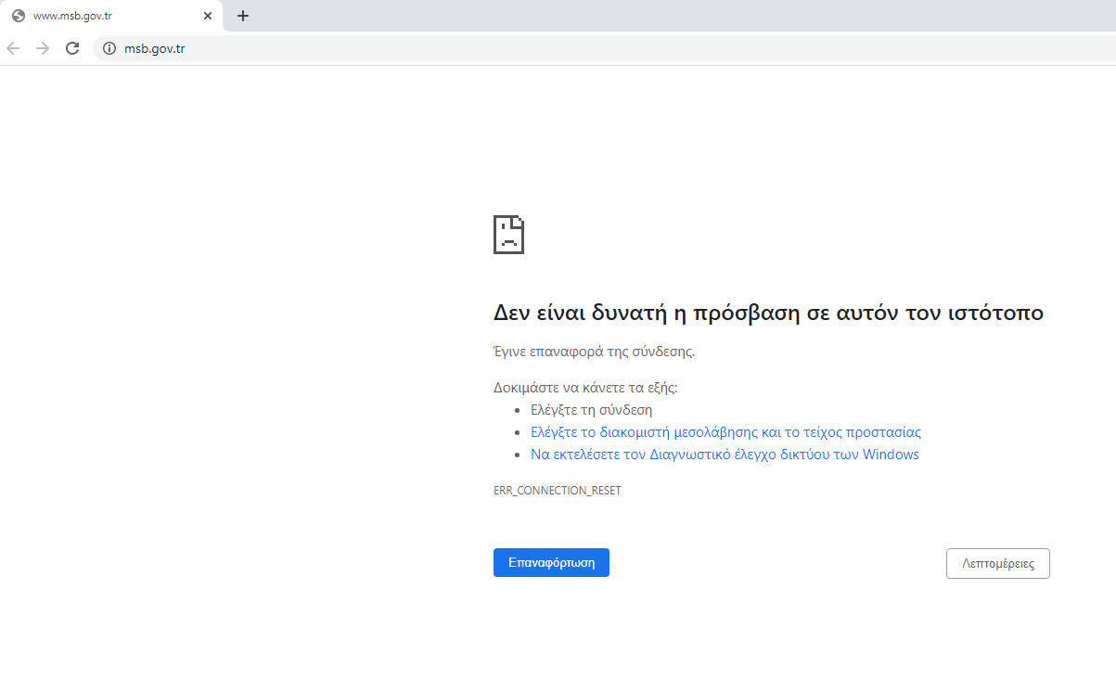Click the empty tab strip area
This screenshot has width=1116, height=692.
649,16
